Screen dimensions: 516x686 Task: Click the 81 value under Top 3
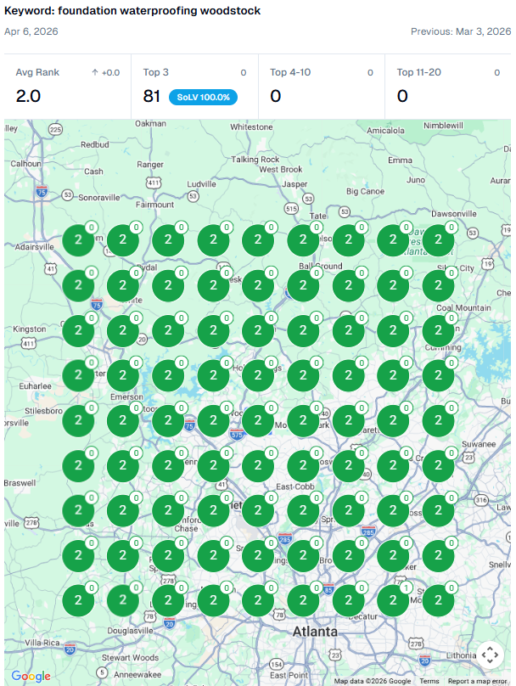(x=152, y=96)
